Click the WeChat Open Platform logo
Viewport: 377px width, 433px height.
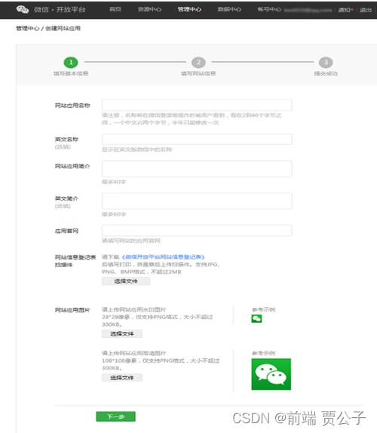pyautogui.click(x=51, y=10)
